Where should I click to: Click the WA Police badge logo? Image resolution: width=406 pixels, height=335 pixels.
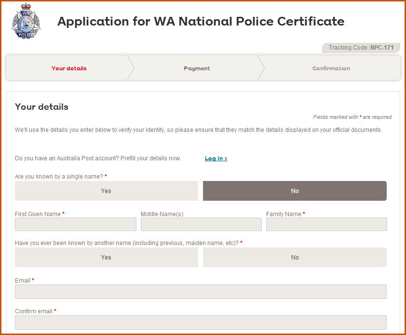pos(26,21)
